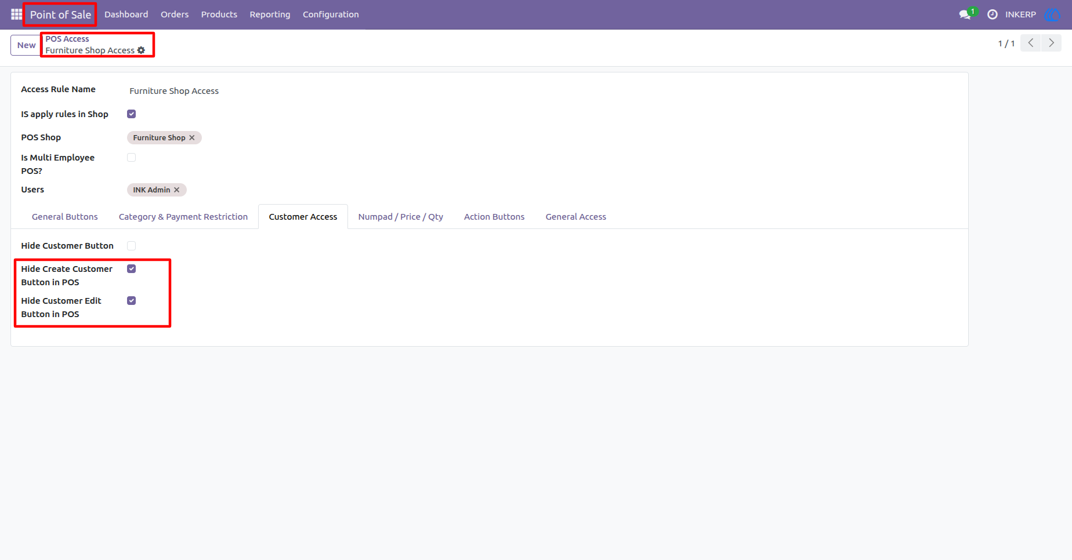Click the POS Shop tags field
The width and height of the screenshot is (1072, 560).
point(542,138)
